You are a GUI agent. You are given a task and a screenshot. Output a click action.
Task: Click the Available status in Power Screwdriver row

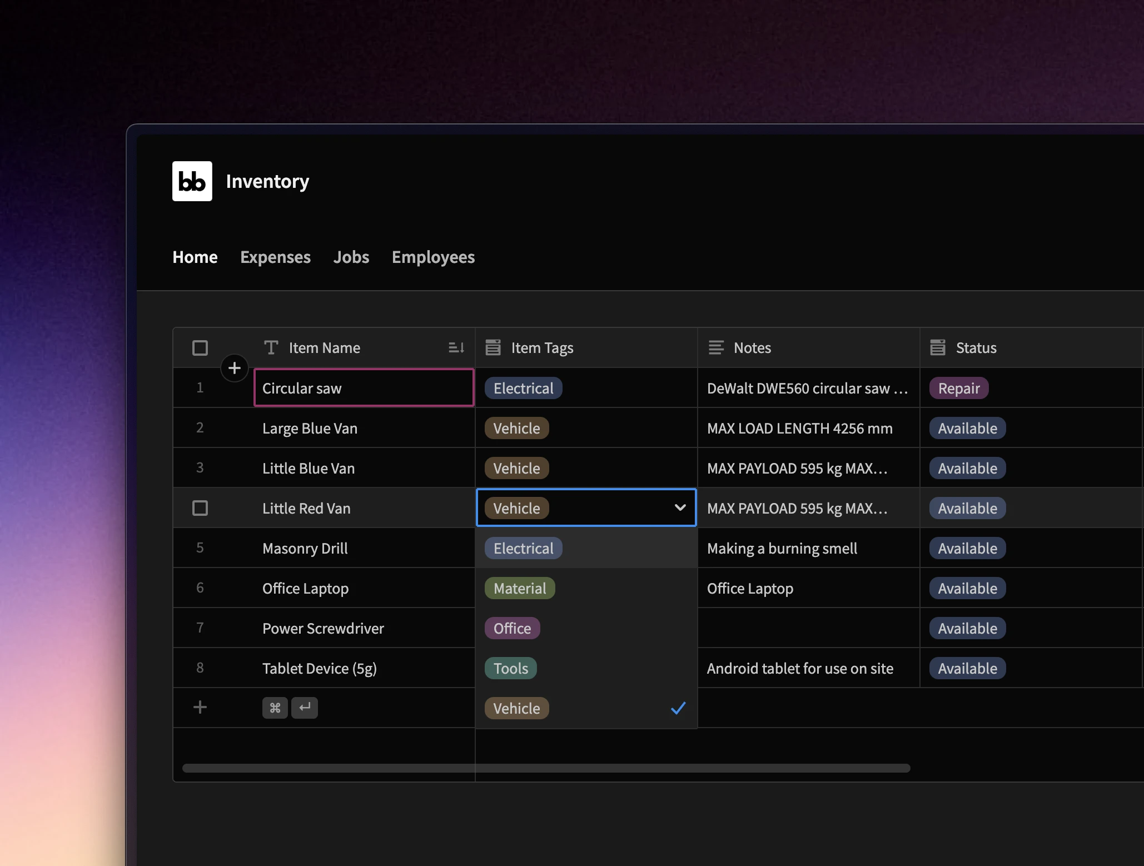pyautogui.click(x=967, y=628)
